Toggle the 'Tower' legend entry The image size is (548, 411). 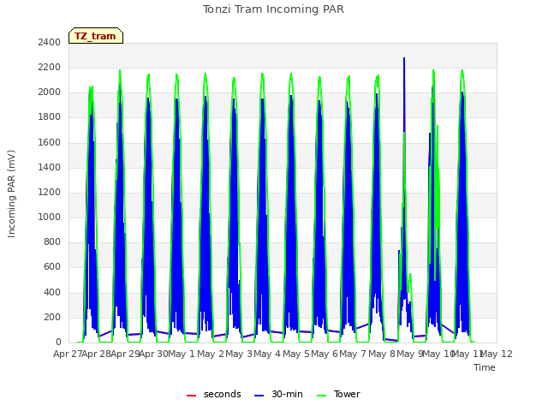click(338, 394)
